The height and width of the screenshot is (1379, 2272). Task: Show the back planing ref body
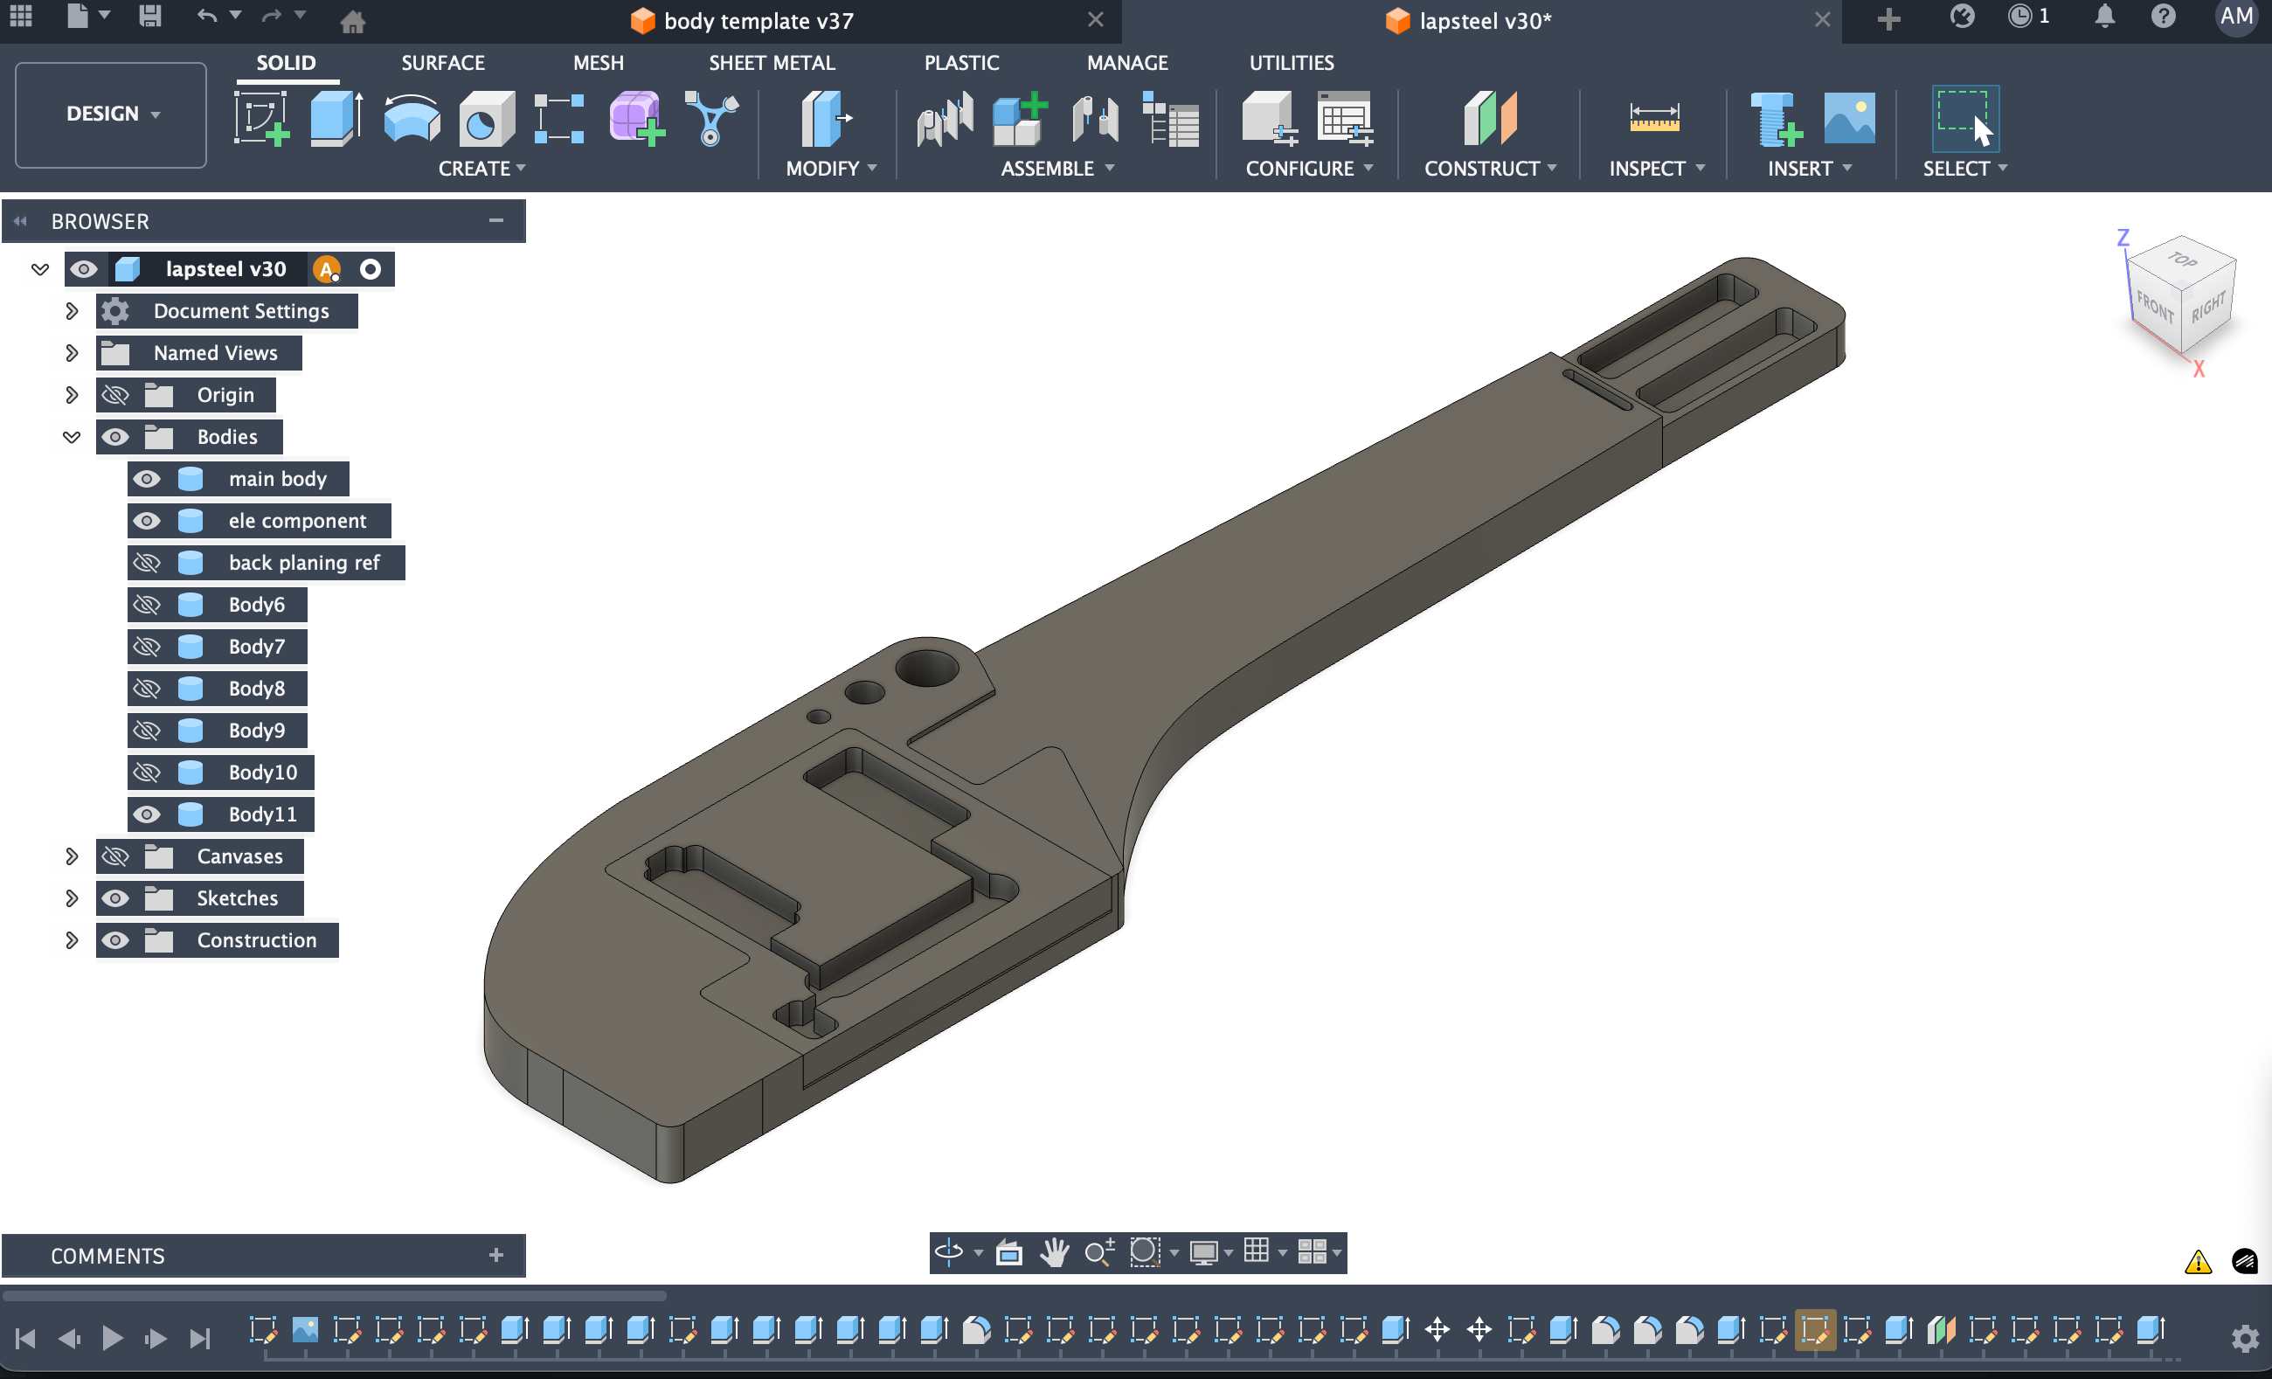click(147, 563)
